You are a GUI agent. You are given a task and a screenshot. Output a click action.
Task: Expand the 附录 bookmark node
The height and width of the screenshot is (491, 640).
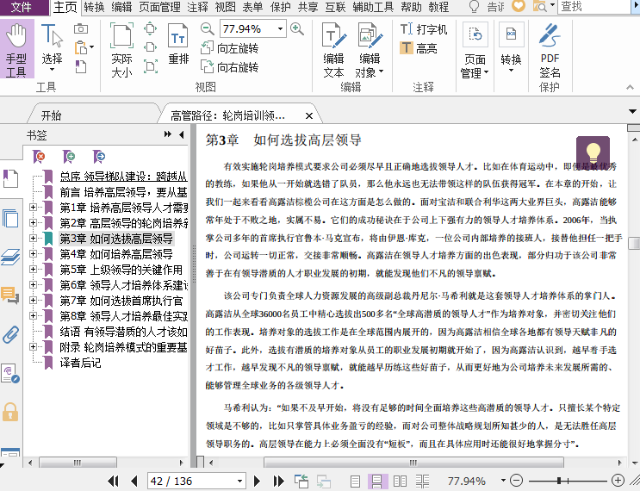[x=33, y=347]
